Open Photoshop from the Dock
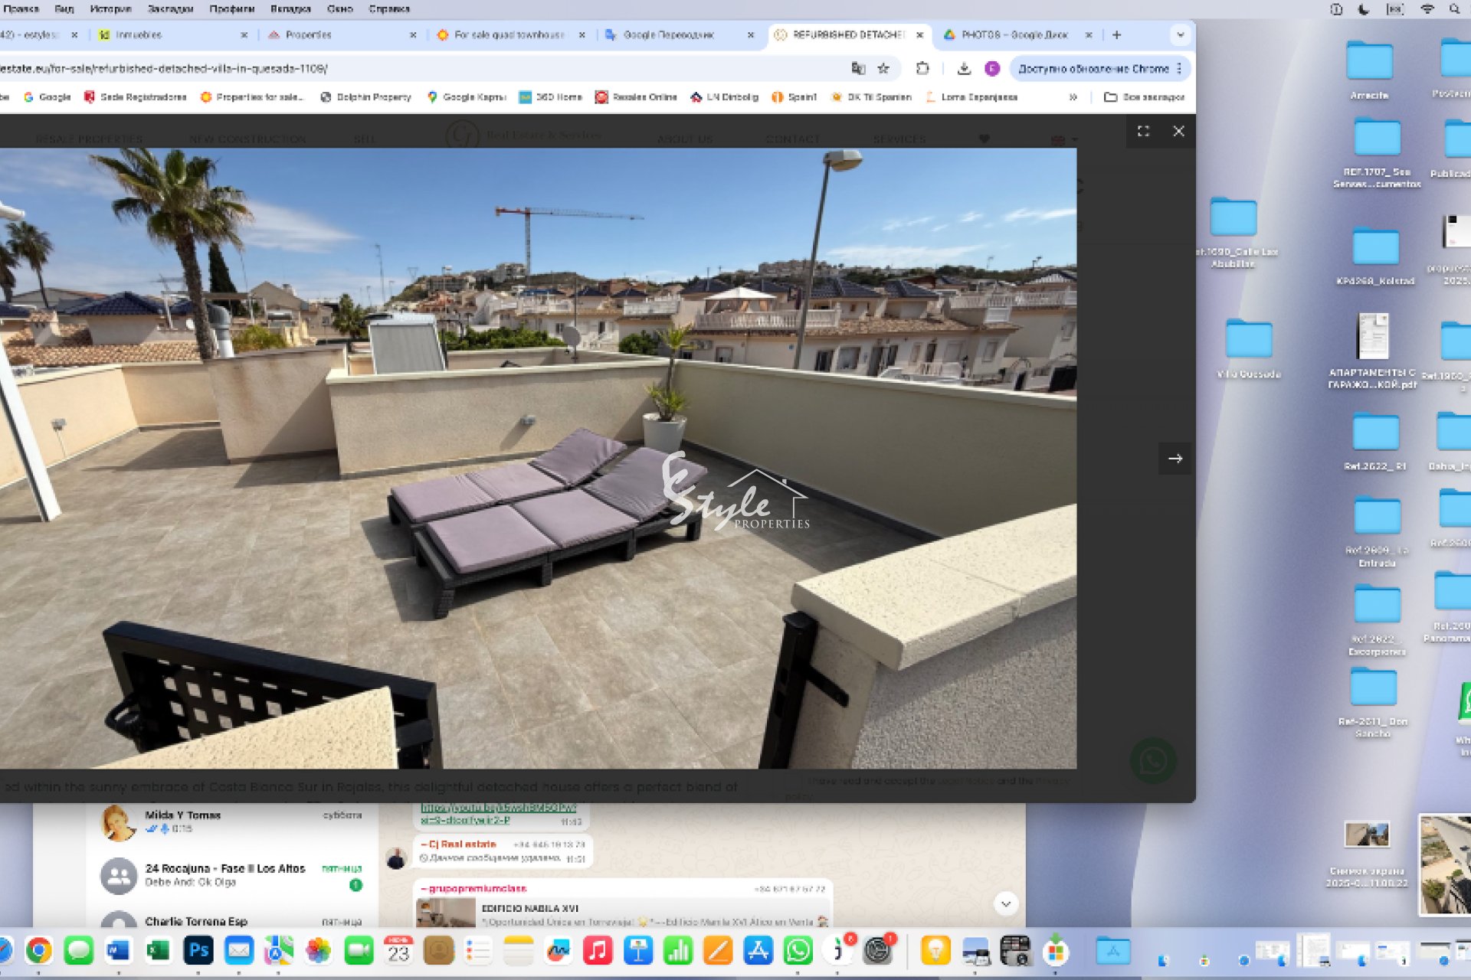Image resolution: width=1471 pixels, height=980 pixels. pyautogui.click(x=198, y=951)
